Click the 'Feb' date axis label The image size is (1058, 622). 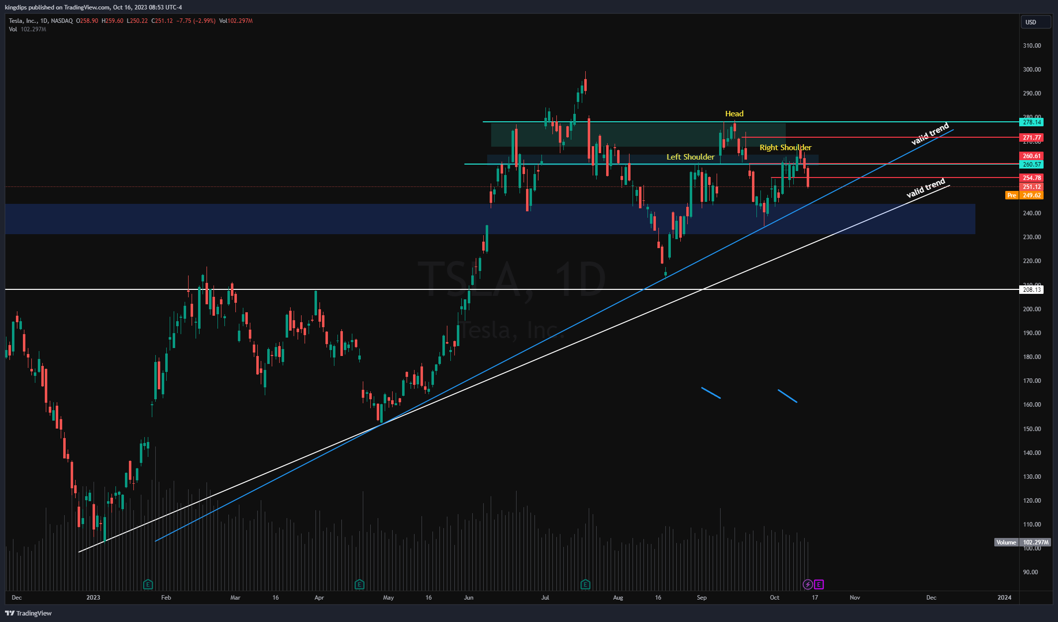click(x=166, y=598)
